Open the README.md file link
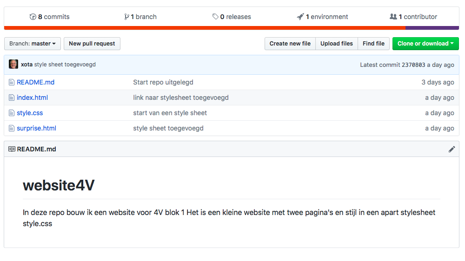Viewport: 465px width, 261px height. tap(36, 82)
